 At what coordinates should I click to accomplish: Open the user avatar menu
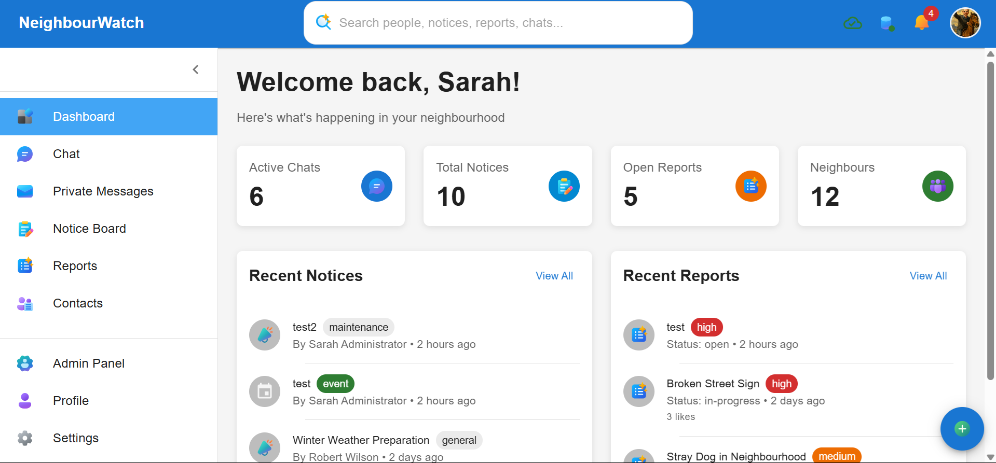pyautogui.click(x=965, y=23)
